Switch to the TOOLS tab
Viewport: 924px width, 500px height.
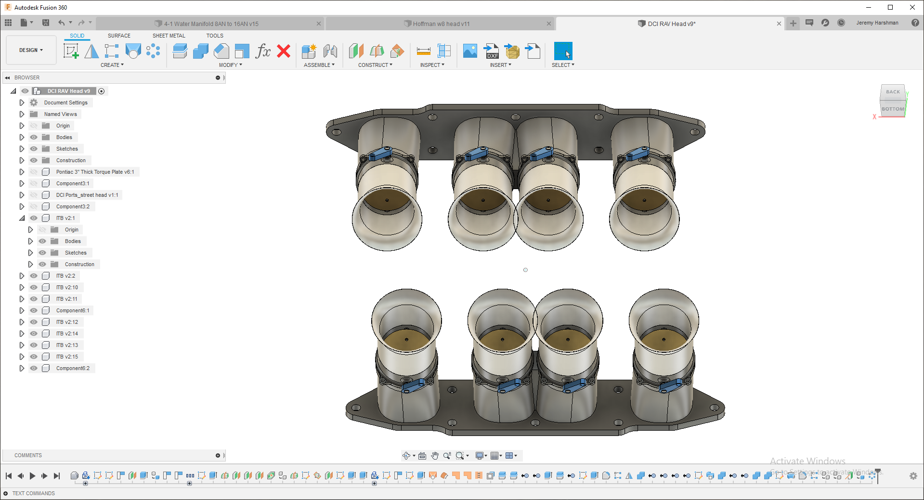[215, 36]
